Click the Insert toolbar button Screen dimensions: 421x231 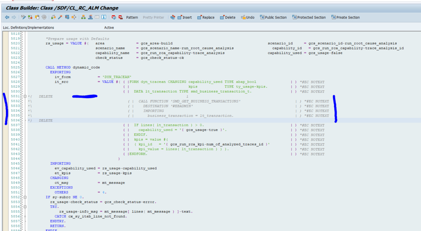[185, 17]
